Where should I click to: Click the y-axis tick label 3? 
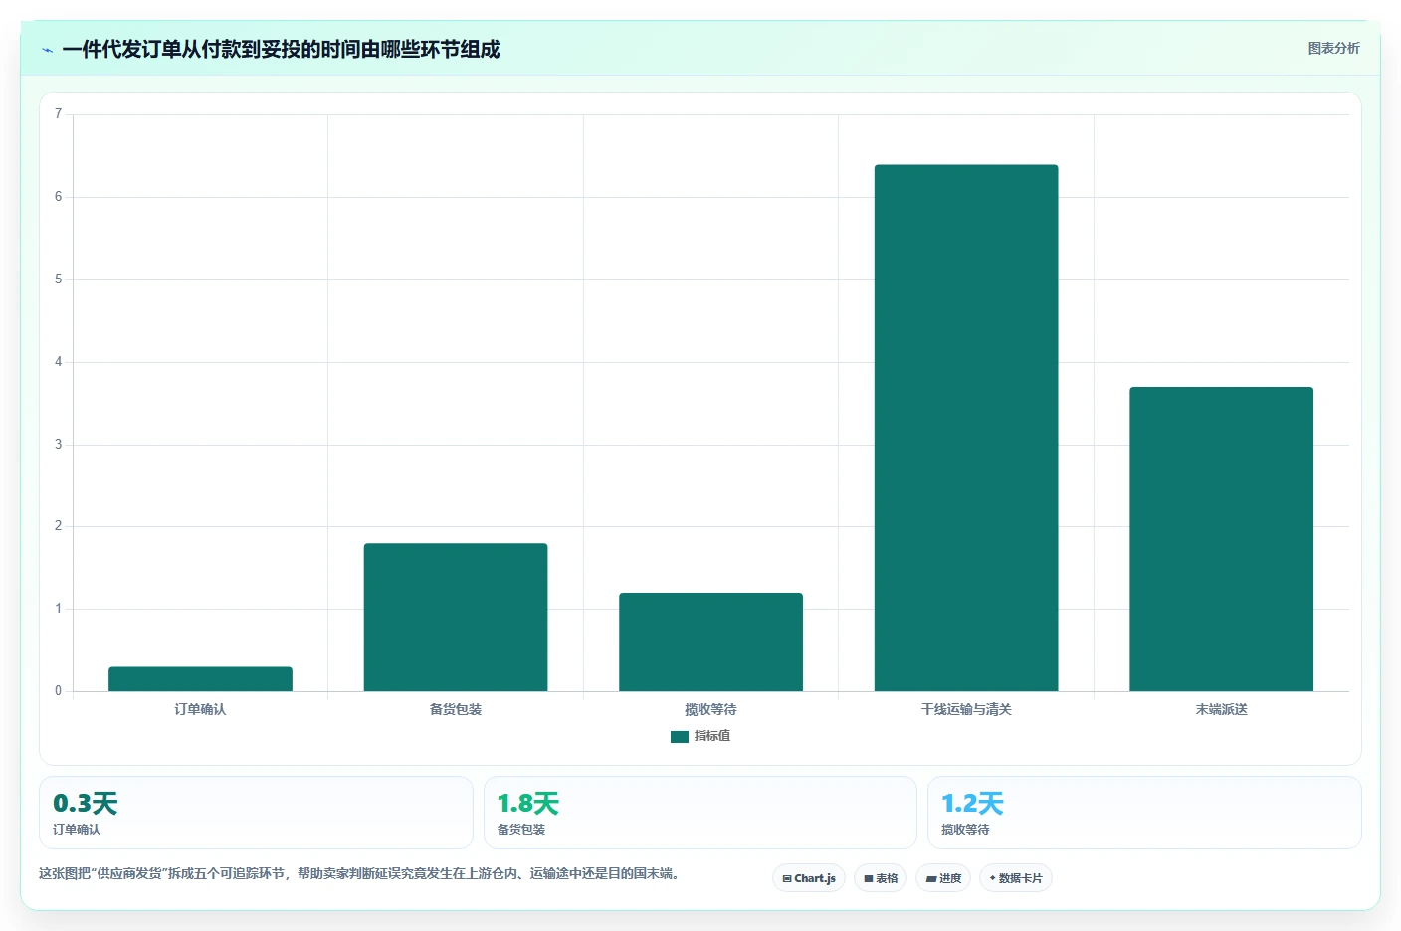coord(58,445)
